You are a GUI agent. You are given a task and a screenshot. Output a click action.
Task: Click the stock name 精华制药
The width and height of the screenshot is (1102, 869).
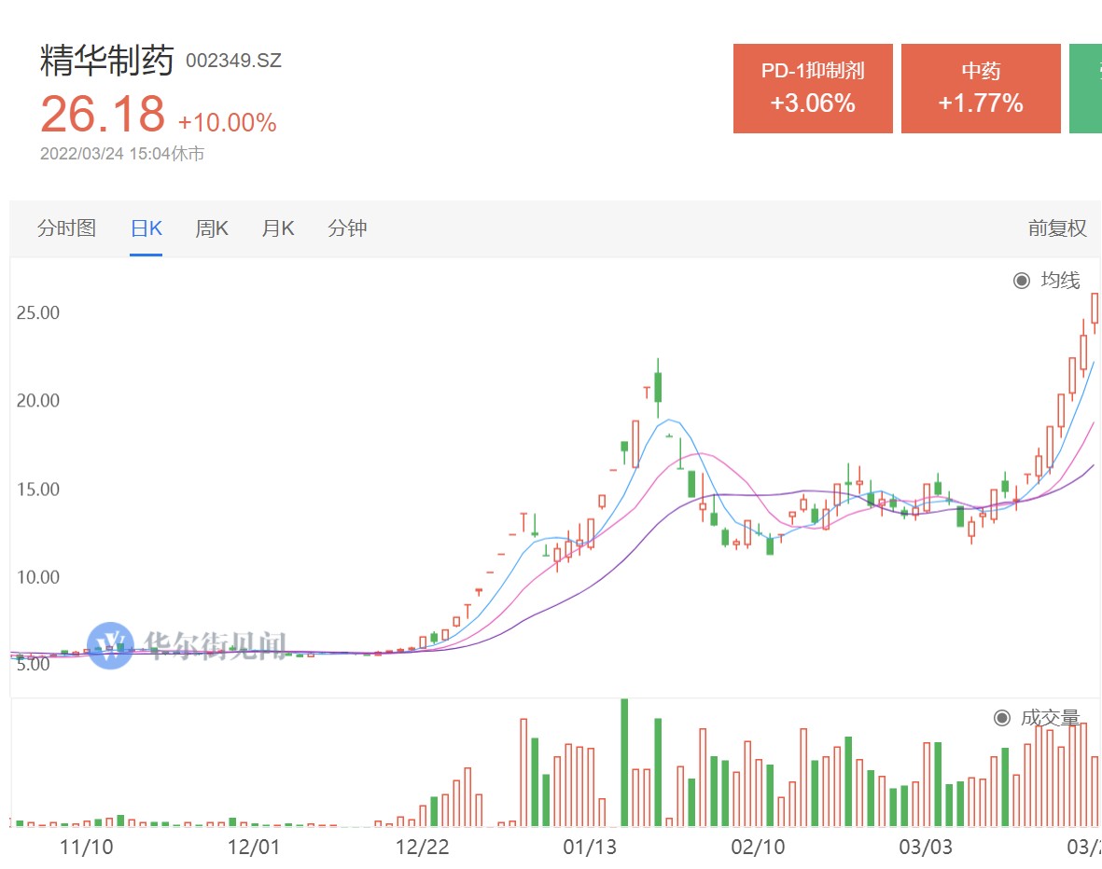(107, 62)
